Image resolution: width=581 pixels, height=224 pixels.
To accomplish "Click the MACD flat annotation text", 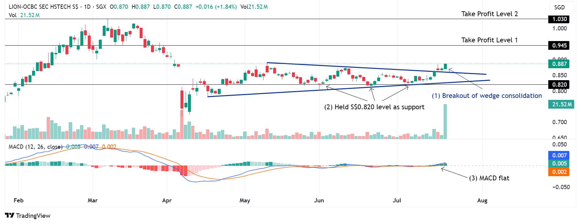I will tap(489, 178).
